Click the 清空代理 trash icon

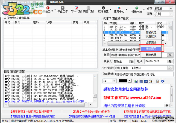click(89, 8)
